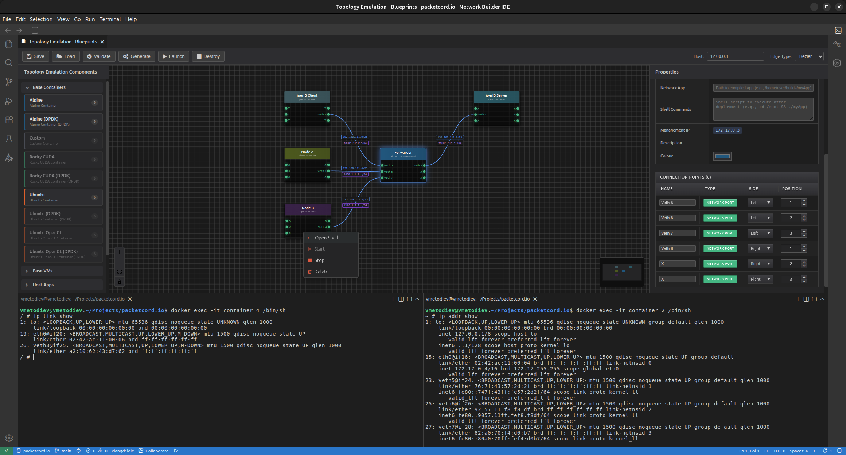Click the Shell Commands text area
This screenshot has width=846, height=455.
(x=763, y=109)
